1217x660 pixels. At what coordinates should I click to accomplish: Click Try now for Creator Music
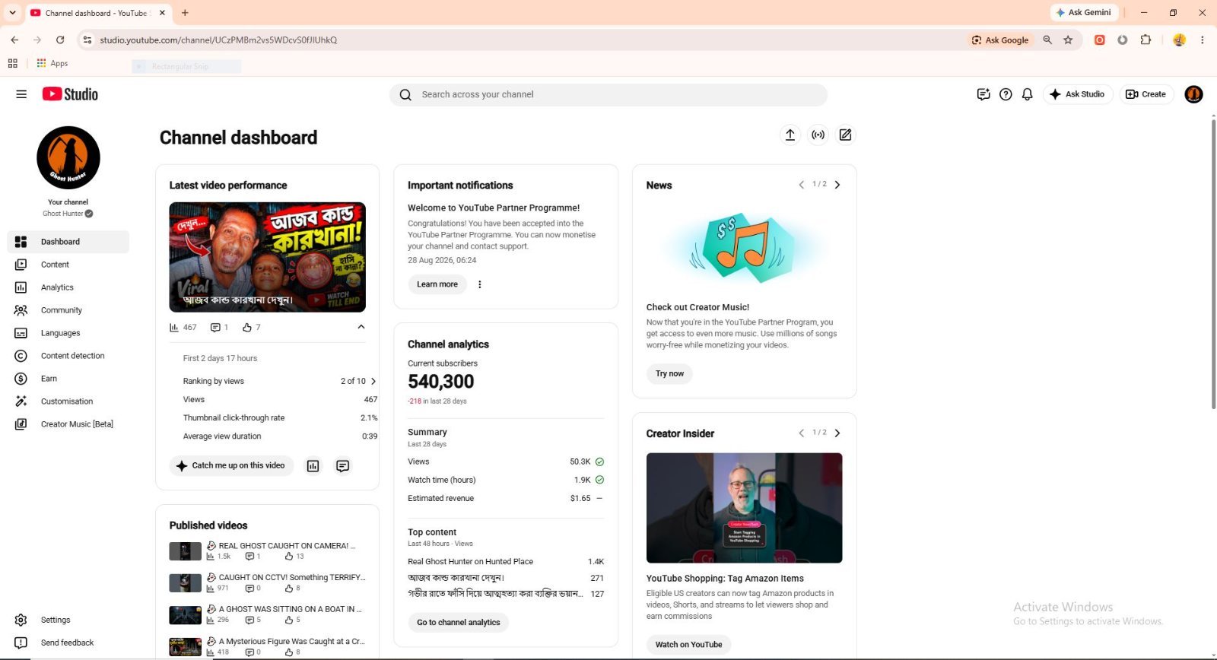669,373
